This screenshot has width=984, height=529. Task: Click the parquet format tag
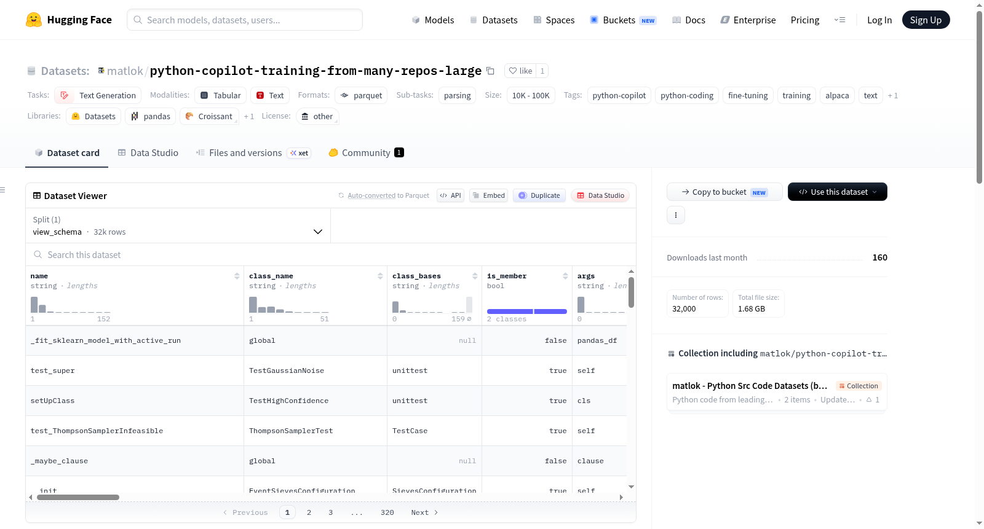(361, 95)
